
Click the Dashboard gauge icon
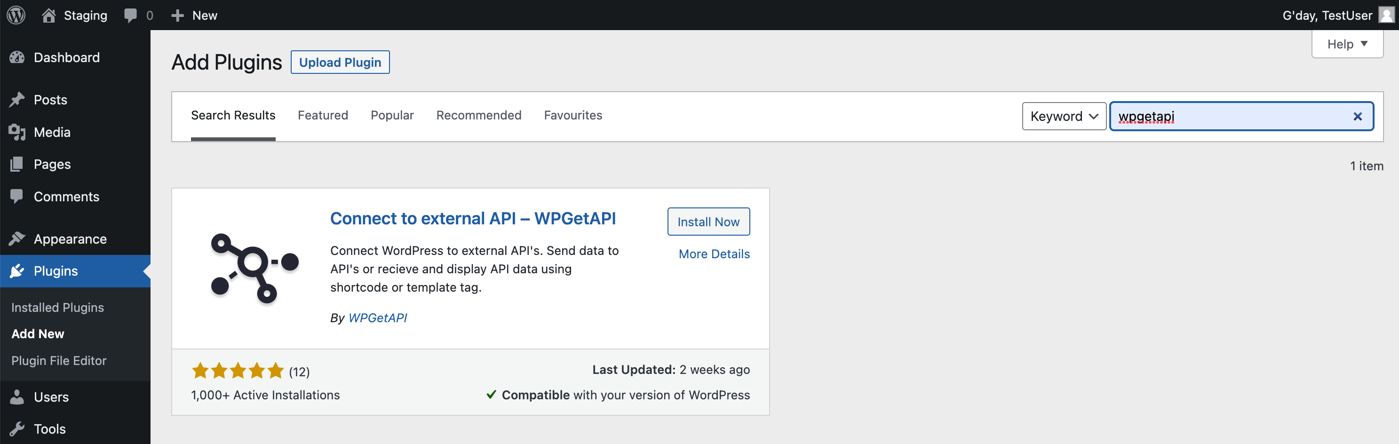coord(17,57)
